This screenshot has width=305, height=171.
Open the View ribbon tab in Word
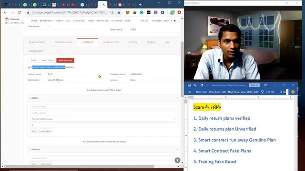[243, 92]
